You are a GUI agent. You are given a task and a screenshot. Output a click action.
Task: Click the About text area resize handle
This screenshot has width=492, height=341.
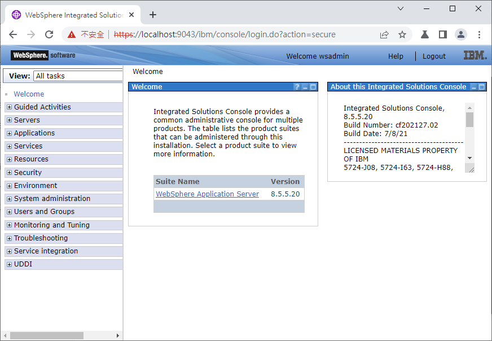(471, 169)
